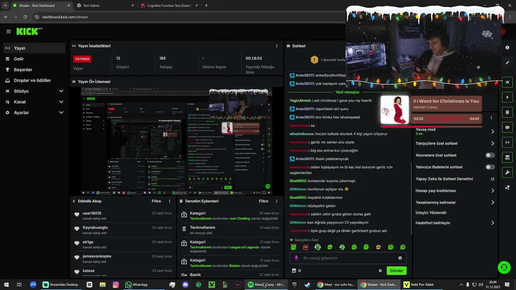Open Yasaklanmış kelimeler options chevron

coord(493,203)
